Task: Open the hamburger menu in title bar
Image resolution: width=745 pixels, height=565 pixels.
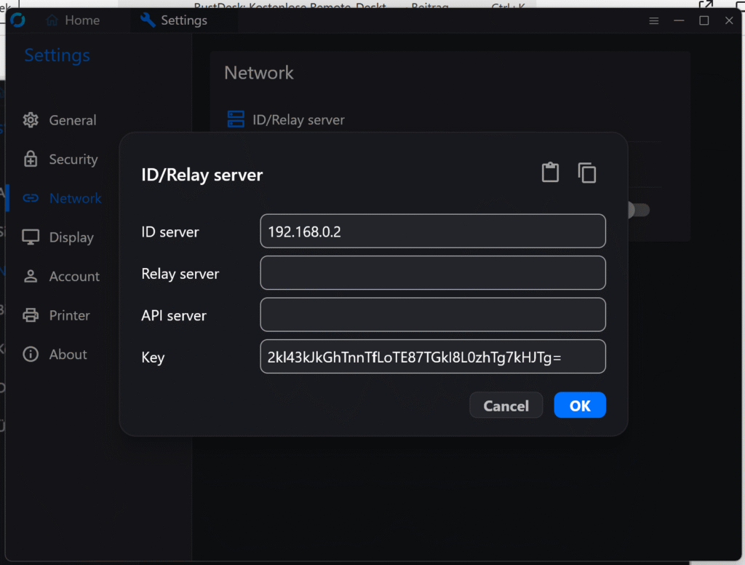Action: (654, 20)
